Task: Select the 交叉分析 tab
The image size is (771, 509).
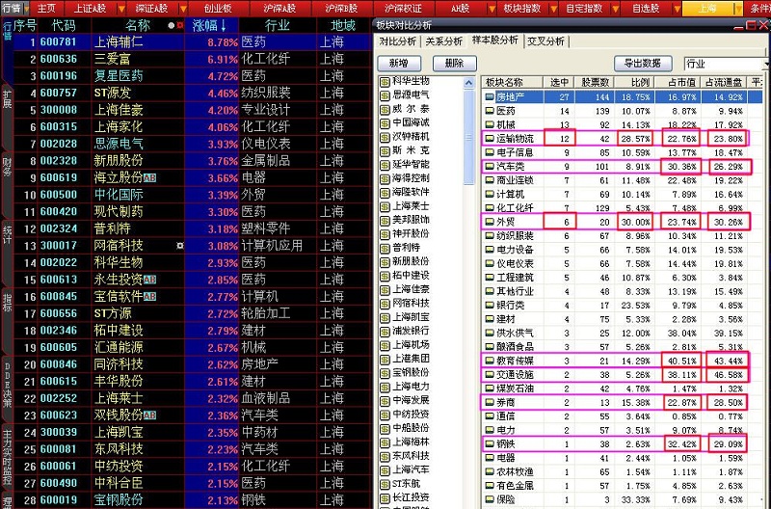Action: click(x=545, y=41)
